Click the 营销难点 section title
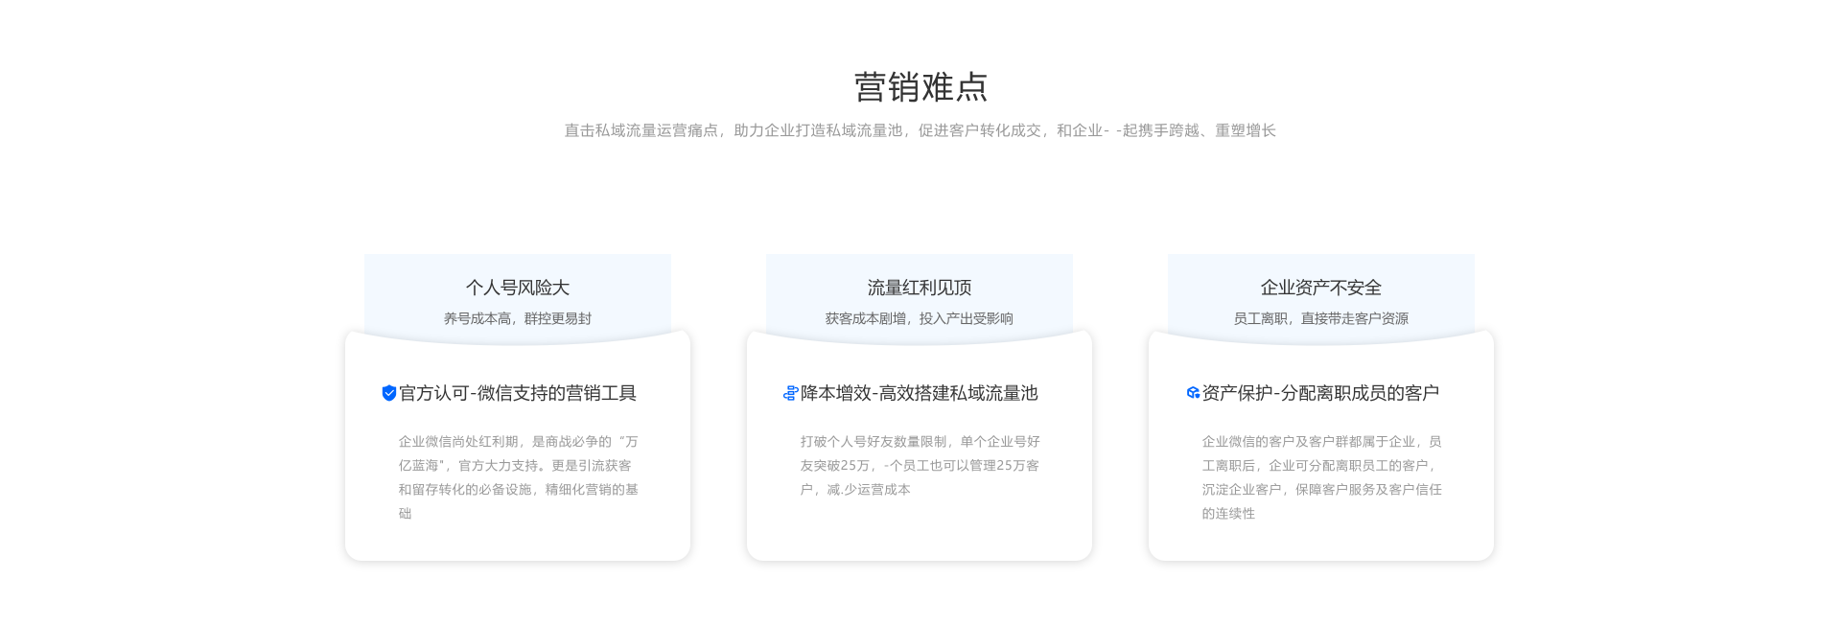 (x=920, y=87)
